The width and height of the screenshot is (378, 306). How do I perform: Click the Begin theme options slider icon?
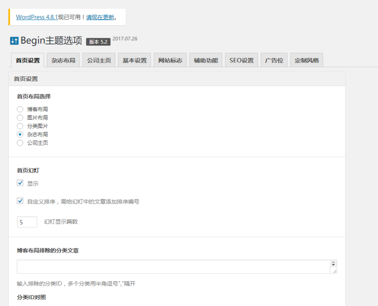[x=14, y=41]
